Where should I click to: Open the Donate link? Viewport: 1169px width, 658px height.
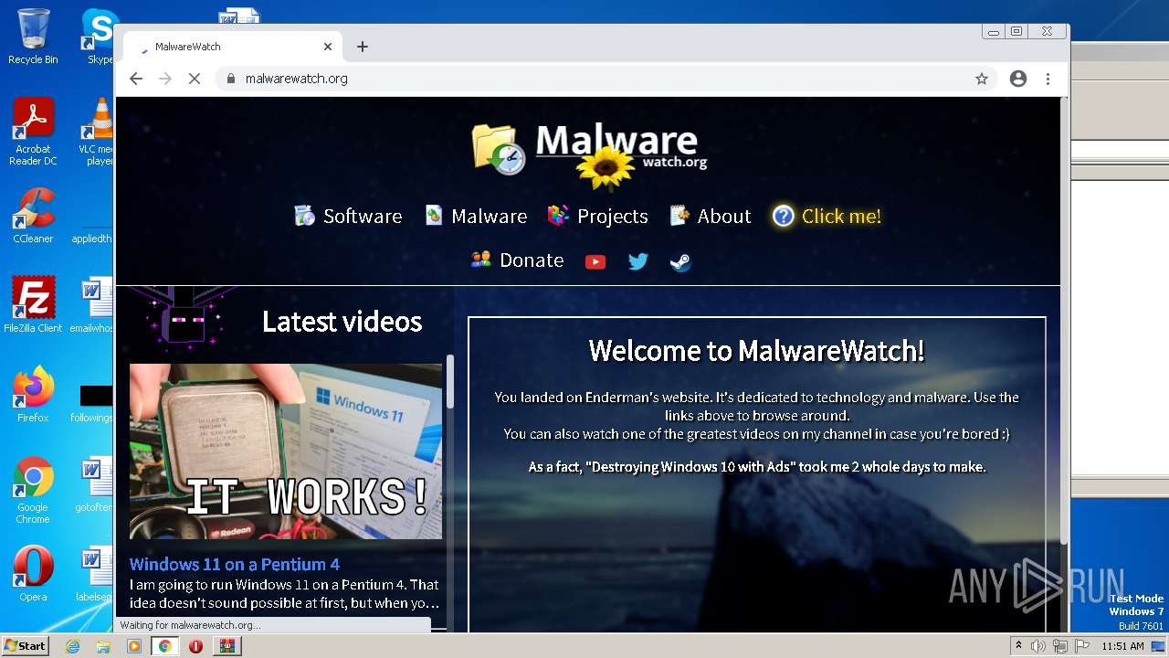point(518,260)
